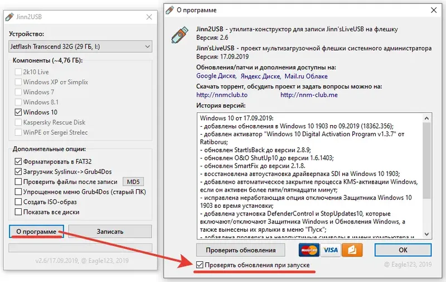446x282 pixels.
Task: Click the О программе button
Action: click(36, 232)
